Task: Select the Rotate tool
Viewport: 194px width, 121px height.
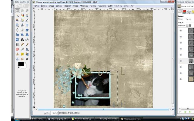Action: click(x=27, y=30)
